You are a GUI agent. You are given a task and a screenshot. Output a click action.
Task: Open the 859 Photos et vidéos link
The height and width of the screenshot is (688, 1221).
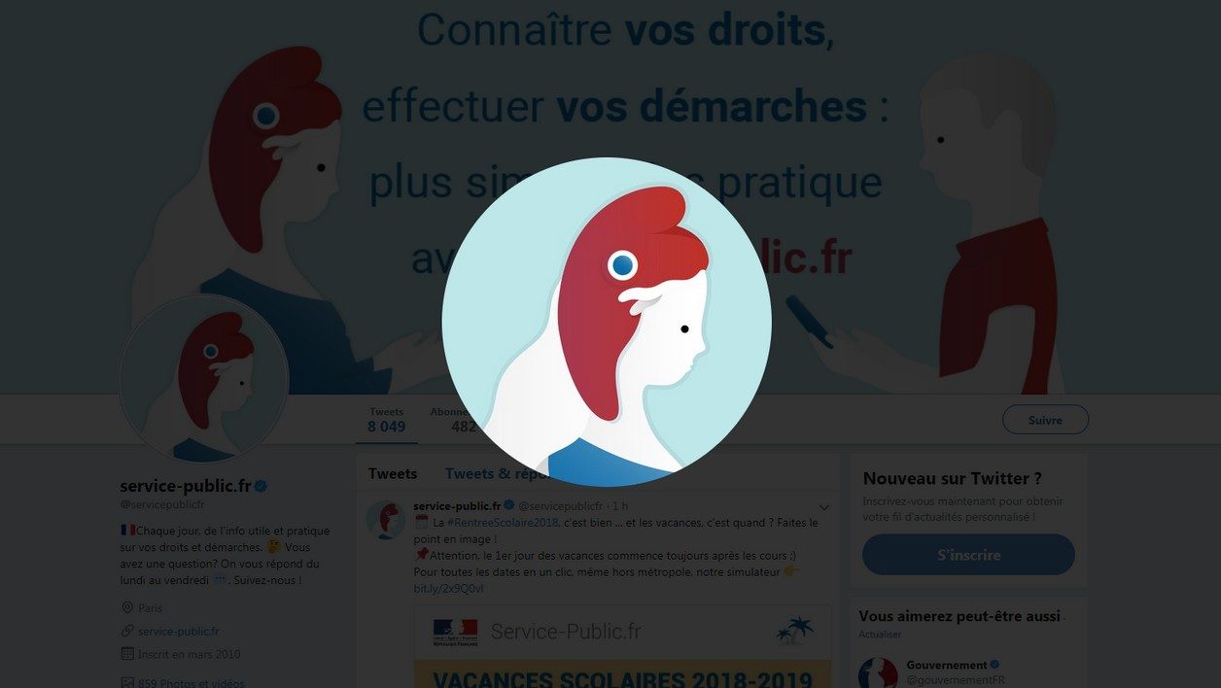point(190,682)
